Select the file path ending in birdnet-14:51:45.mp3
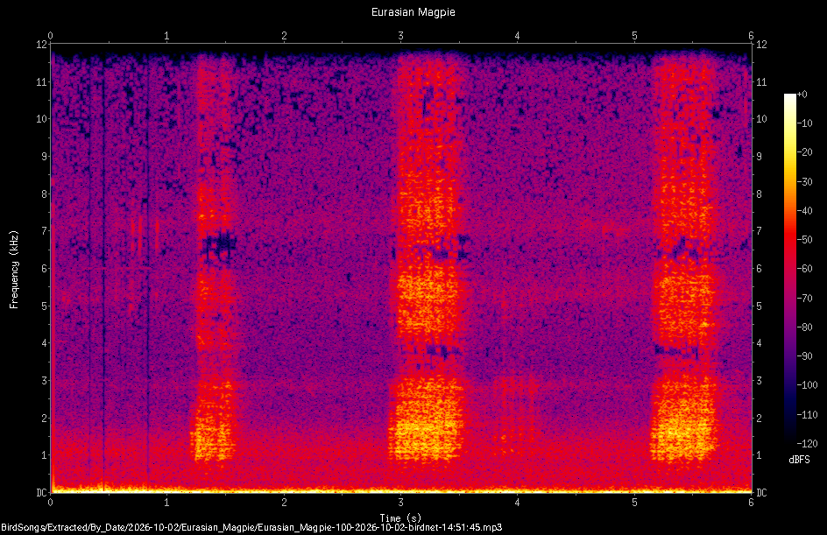Image resolution: width=827 pixels, height=535 pixels. [251, 527]
